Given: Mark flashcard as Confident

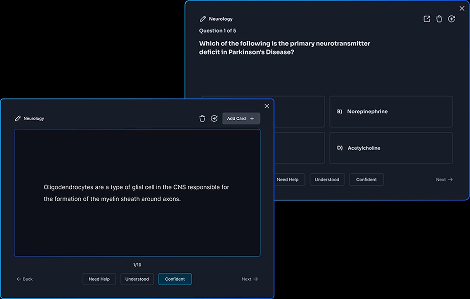Looking at the screenshot, I should [175, 279].
